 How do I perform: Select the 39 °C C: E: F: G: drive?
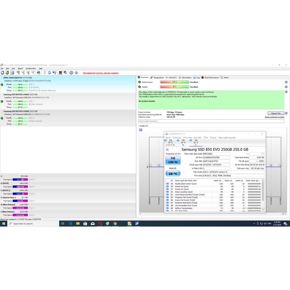pos(170,142)
